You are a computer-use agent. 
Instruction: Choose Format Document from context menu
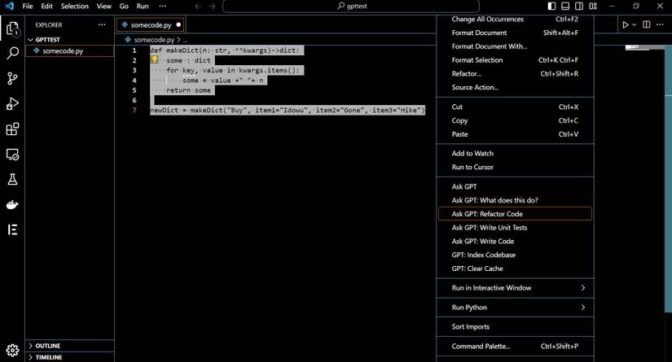tap(480, 33)
